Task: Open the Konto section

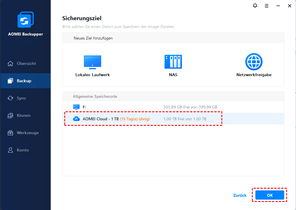Action: 25,150
